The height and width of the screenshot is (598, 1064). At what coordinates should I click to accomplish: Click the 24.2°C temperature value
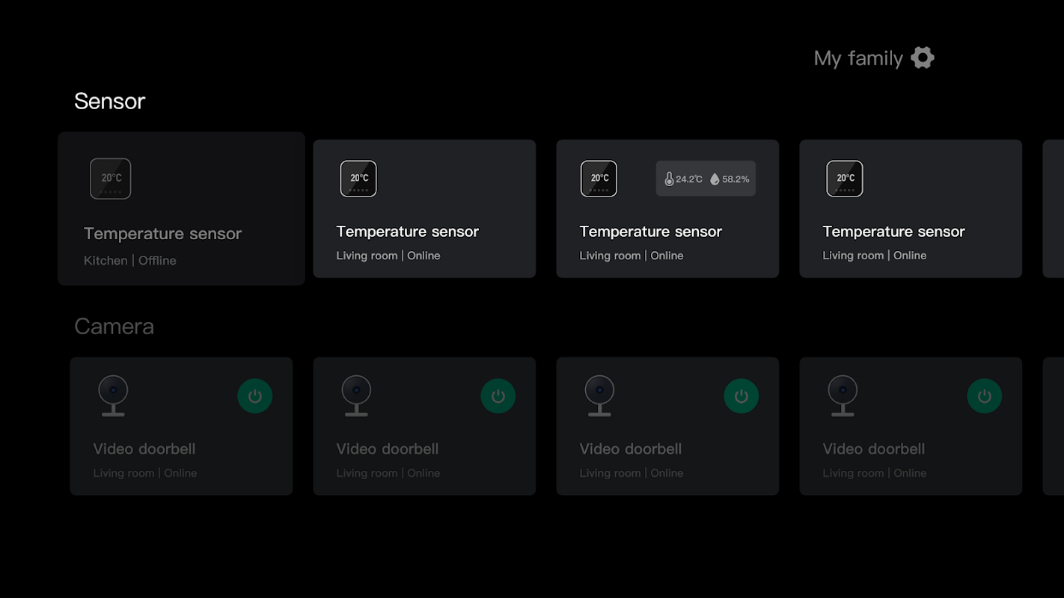pyautogui.click(x=689, y=179)
